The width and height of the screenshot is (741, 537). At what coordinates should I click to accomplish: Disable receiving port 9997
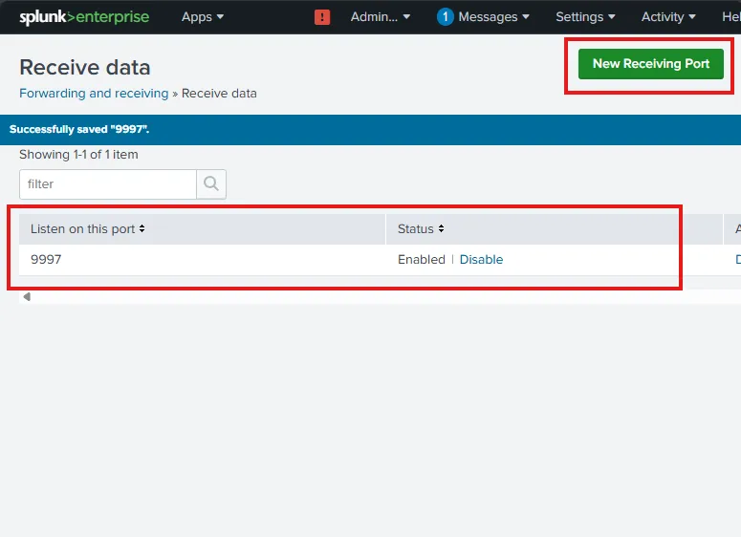(481, 260)
